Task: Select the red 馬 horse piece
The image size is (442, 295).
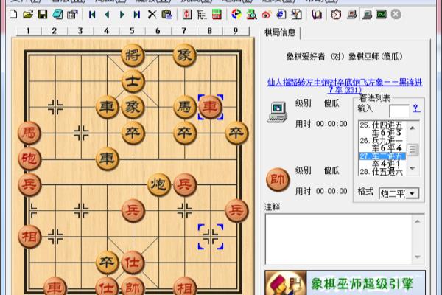Action: [x=29, y=133]
